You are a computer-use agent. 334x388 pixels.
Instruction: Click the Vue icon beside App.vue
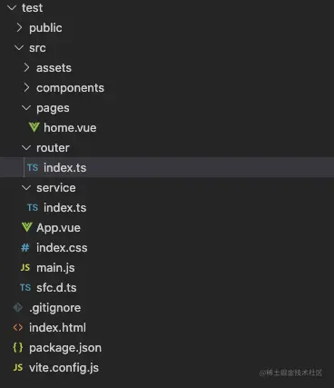pyautogui.click(x=27, y=227)
